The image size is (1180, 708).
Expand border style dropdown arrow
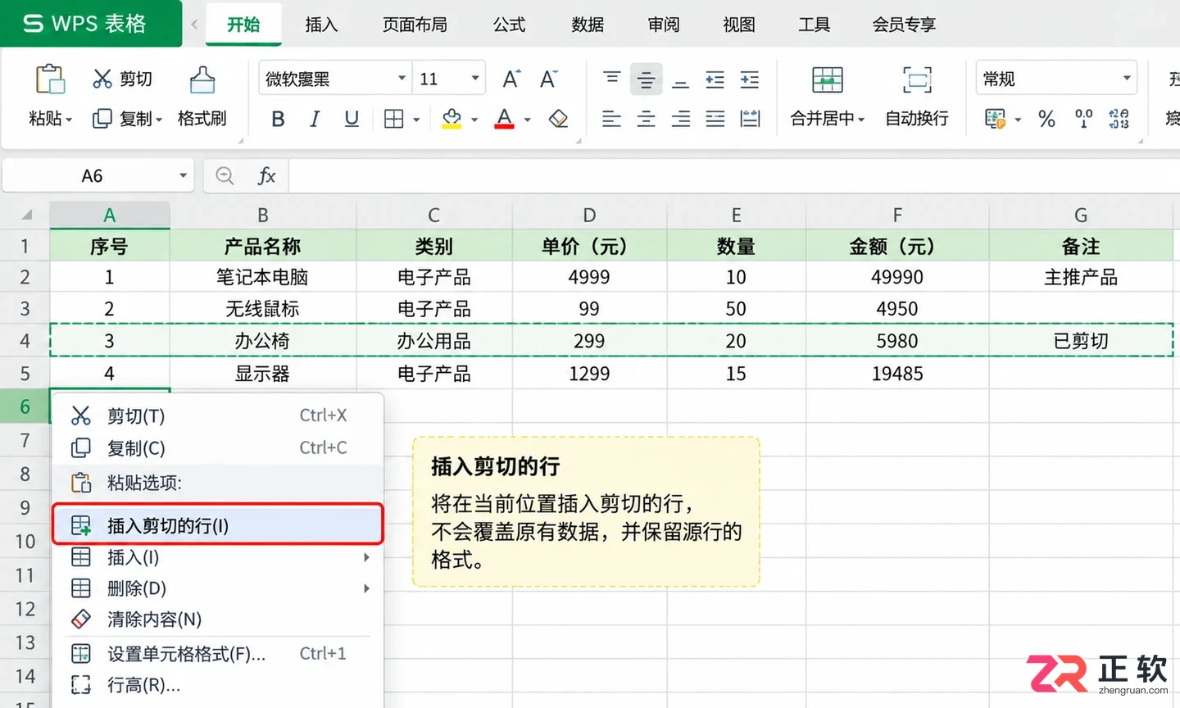pyautogui.click(x=416, y=120)
